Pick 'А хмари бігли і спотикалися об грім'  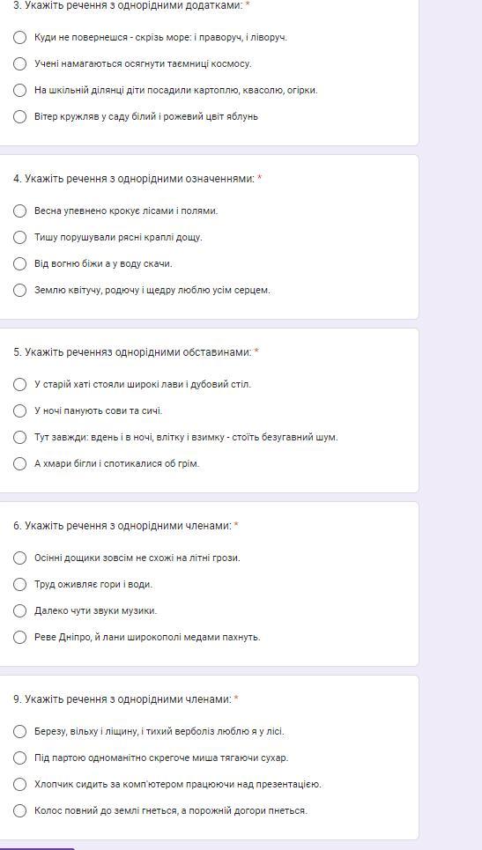click(x=19, y=463)
